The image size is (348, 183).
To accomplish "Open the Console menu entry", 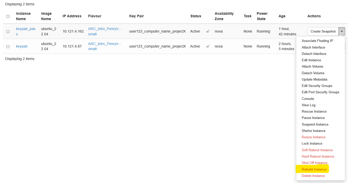I will coord(308,99).
